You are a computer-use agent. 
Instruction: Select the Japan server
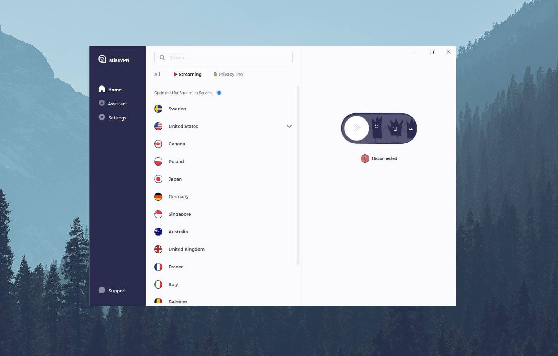(223, 179)
